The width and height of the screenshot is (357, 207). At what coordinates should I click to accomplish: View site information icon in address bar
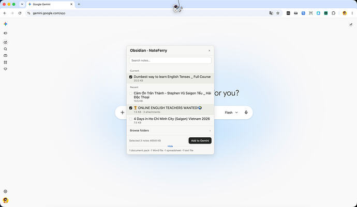point(28,13)
